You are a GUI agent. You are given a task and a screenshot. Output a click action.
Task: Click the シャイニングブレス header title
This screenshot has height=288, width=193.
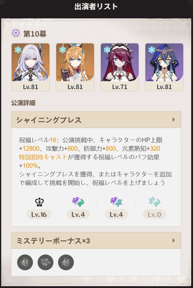pos(49,120)
